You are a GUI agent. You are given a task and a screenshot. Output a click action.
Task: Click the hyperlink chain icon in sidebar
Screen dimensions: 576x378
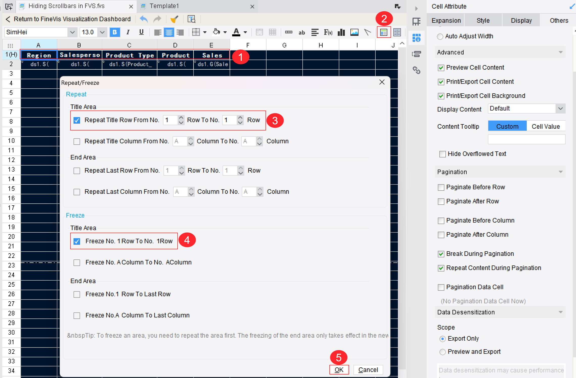(417, 70)
